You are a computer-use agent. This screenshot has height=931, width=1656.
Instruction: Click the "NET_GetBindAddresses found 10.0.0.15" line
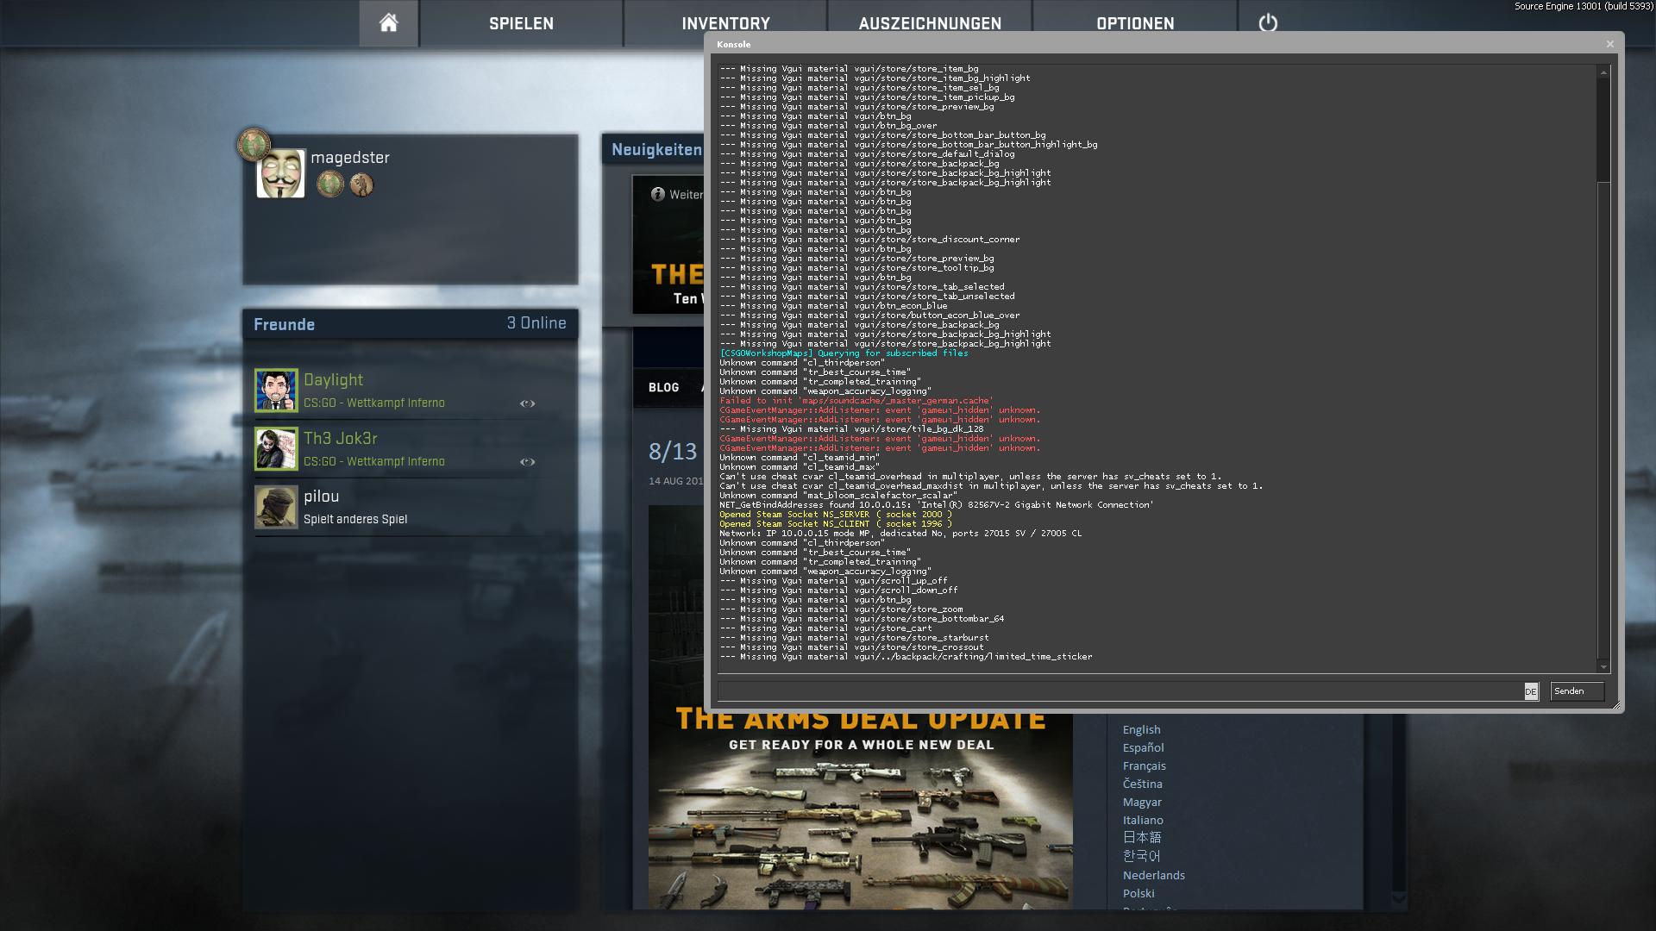click(x=936, y=505)
